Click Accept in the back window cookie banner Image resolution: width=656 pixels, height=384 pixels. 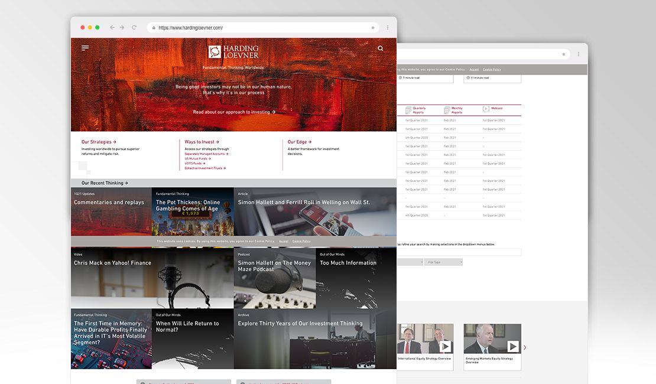pos(474,70)
